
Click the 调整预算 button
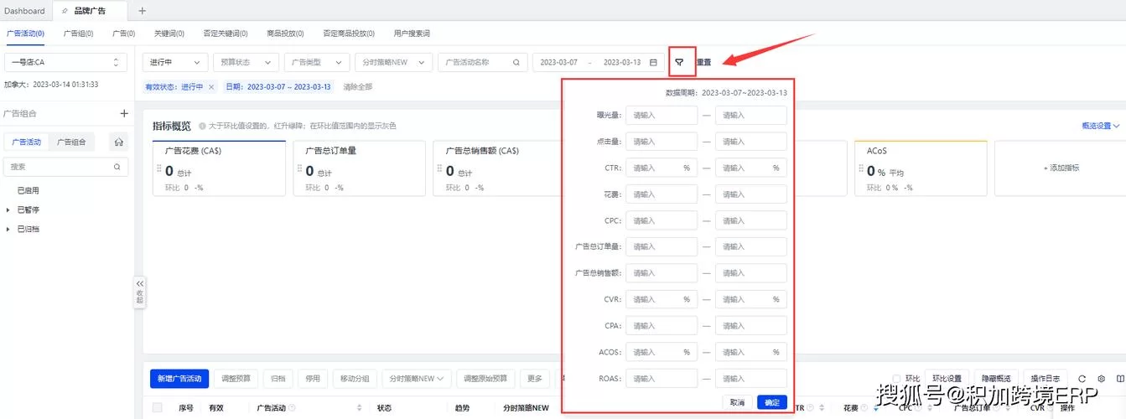236,379
